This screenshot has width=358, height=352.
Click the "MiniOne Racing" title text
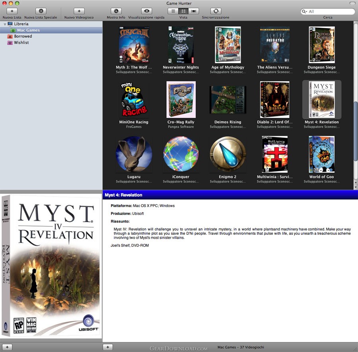tap(134, 122)
